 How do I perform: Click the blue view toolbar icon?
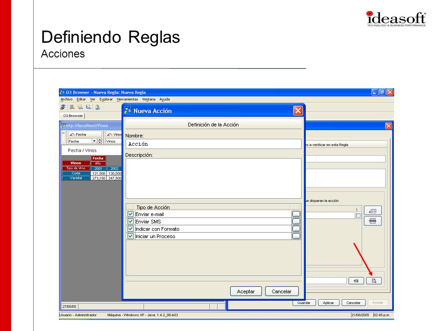[x=88, y=107]
